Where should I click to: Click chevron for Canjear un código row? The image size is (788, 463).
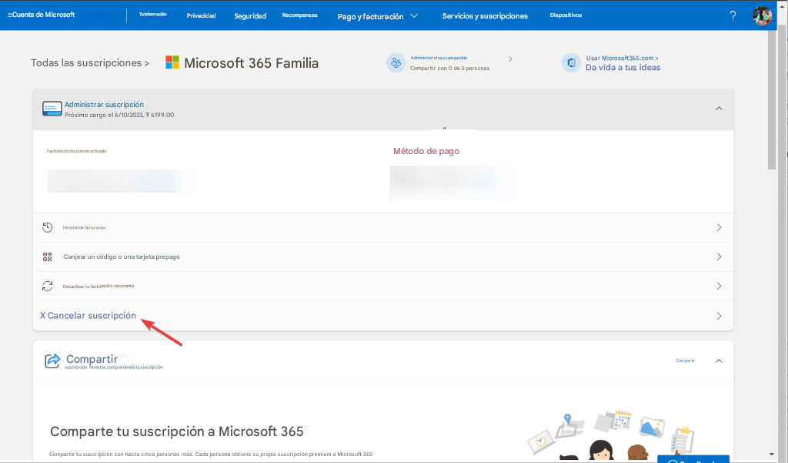pos(720,257)
